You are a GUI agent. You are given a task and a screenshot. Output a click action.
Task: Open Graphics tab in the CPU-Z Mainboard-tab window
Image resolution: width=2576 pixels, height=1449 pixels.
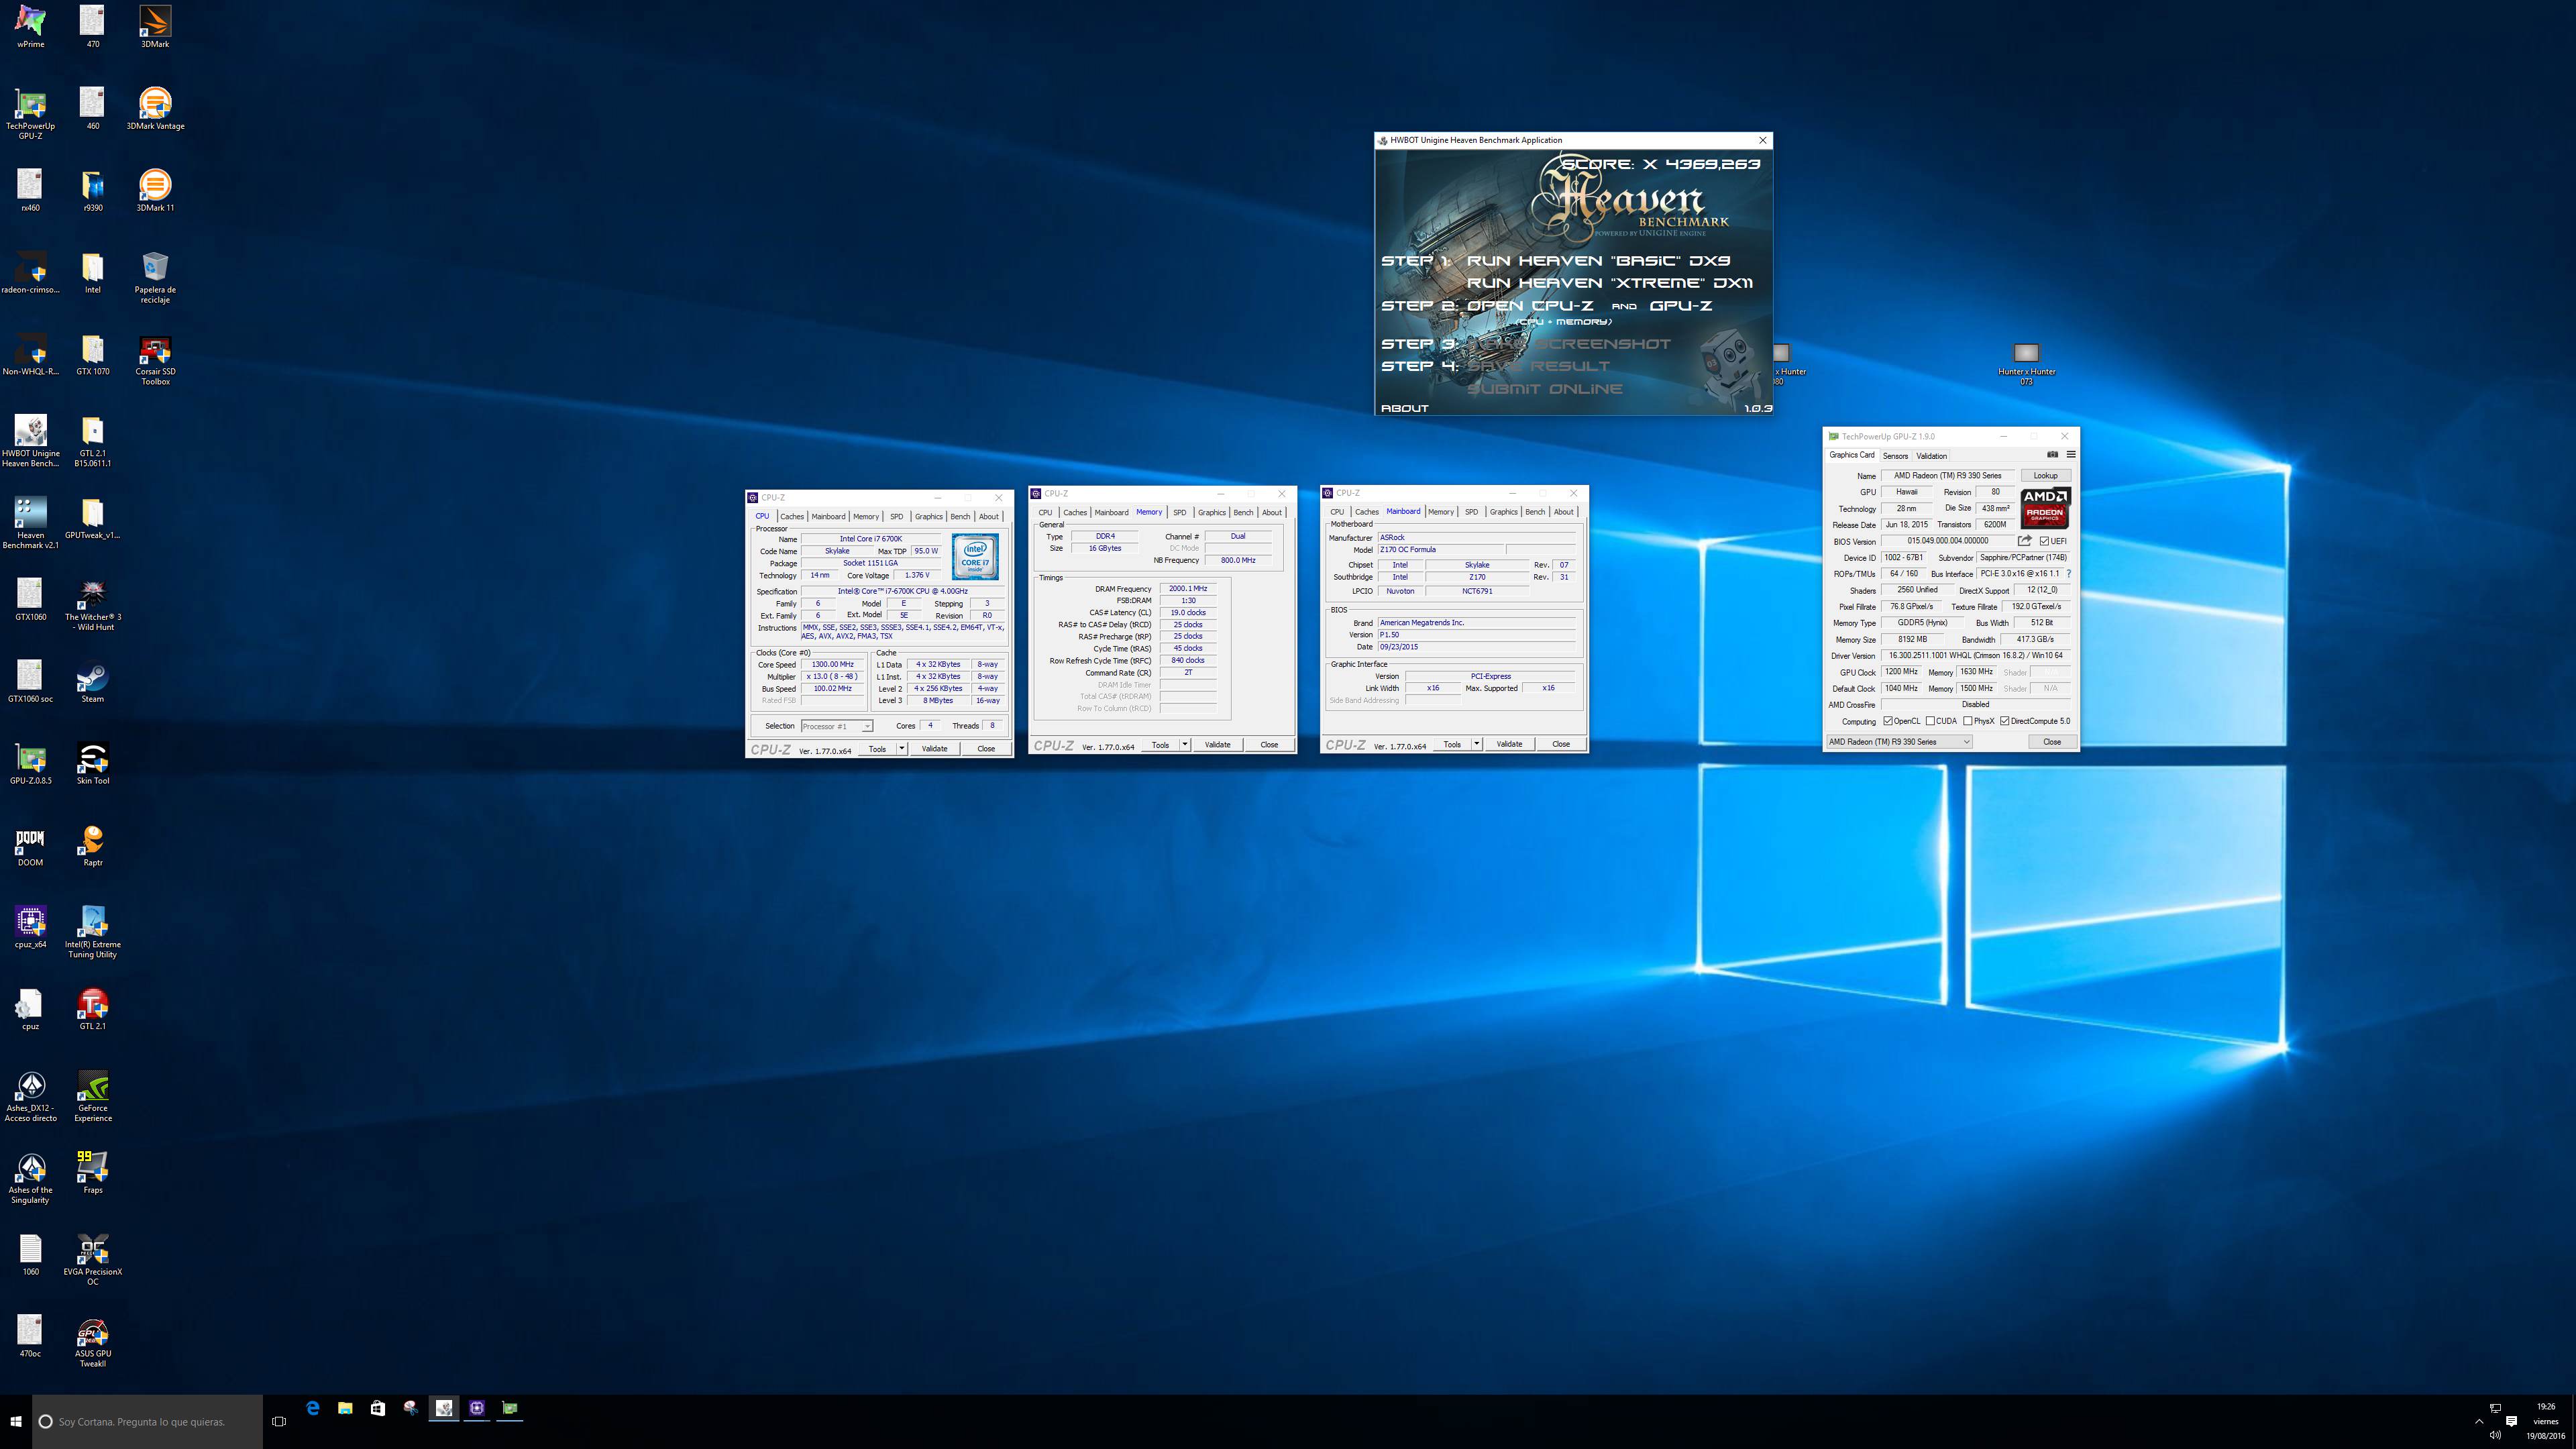[1503, 512]
